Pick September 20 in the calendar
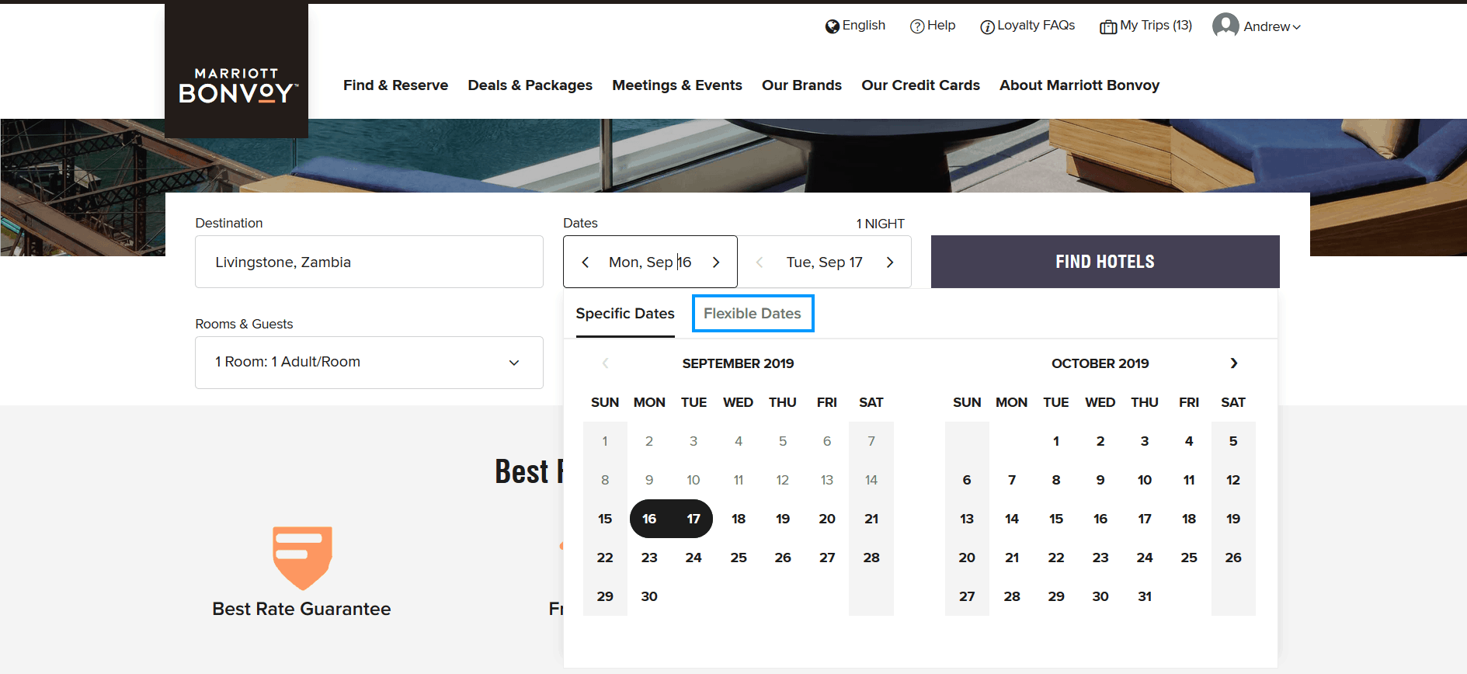Image resolution: width=1467 pixels, height=674 pixels. click(x=827, y=519)
